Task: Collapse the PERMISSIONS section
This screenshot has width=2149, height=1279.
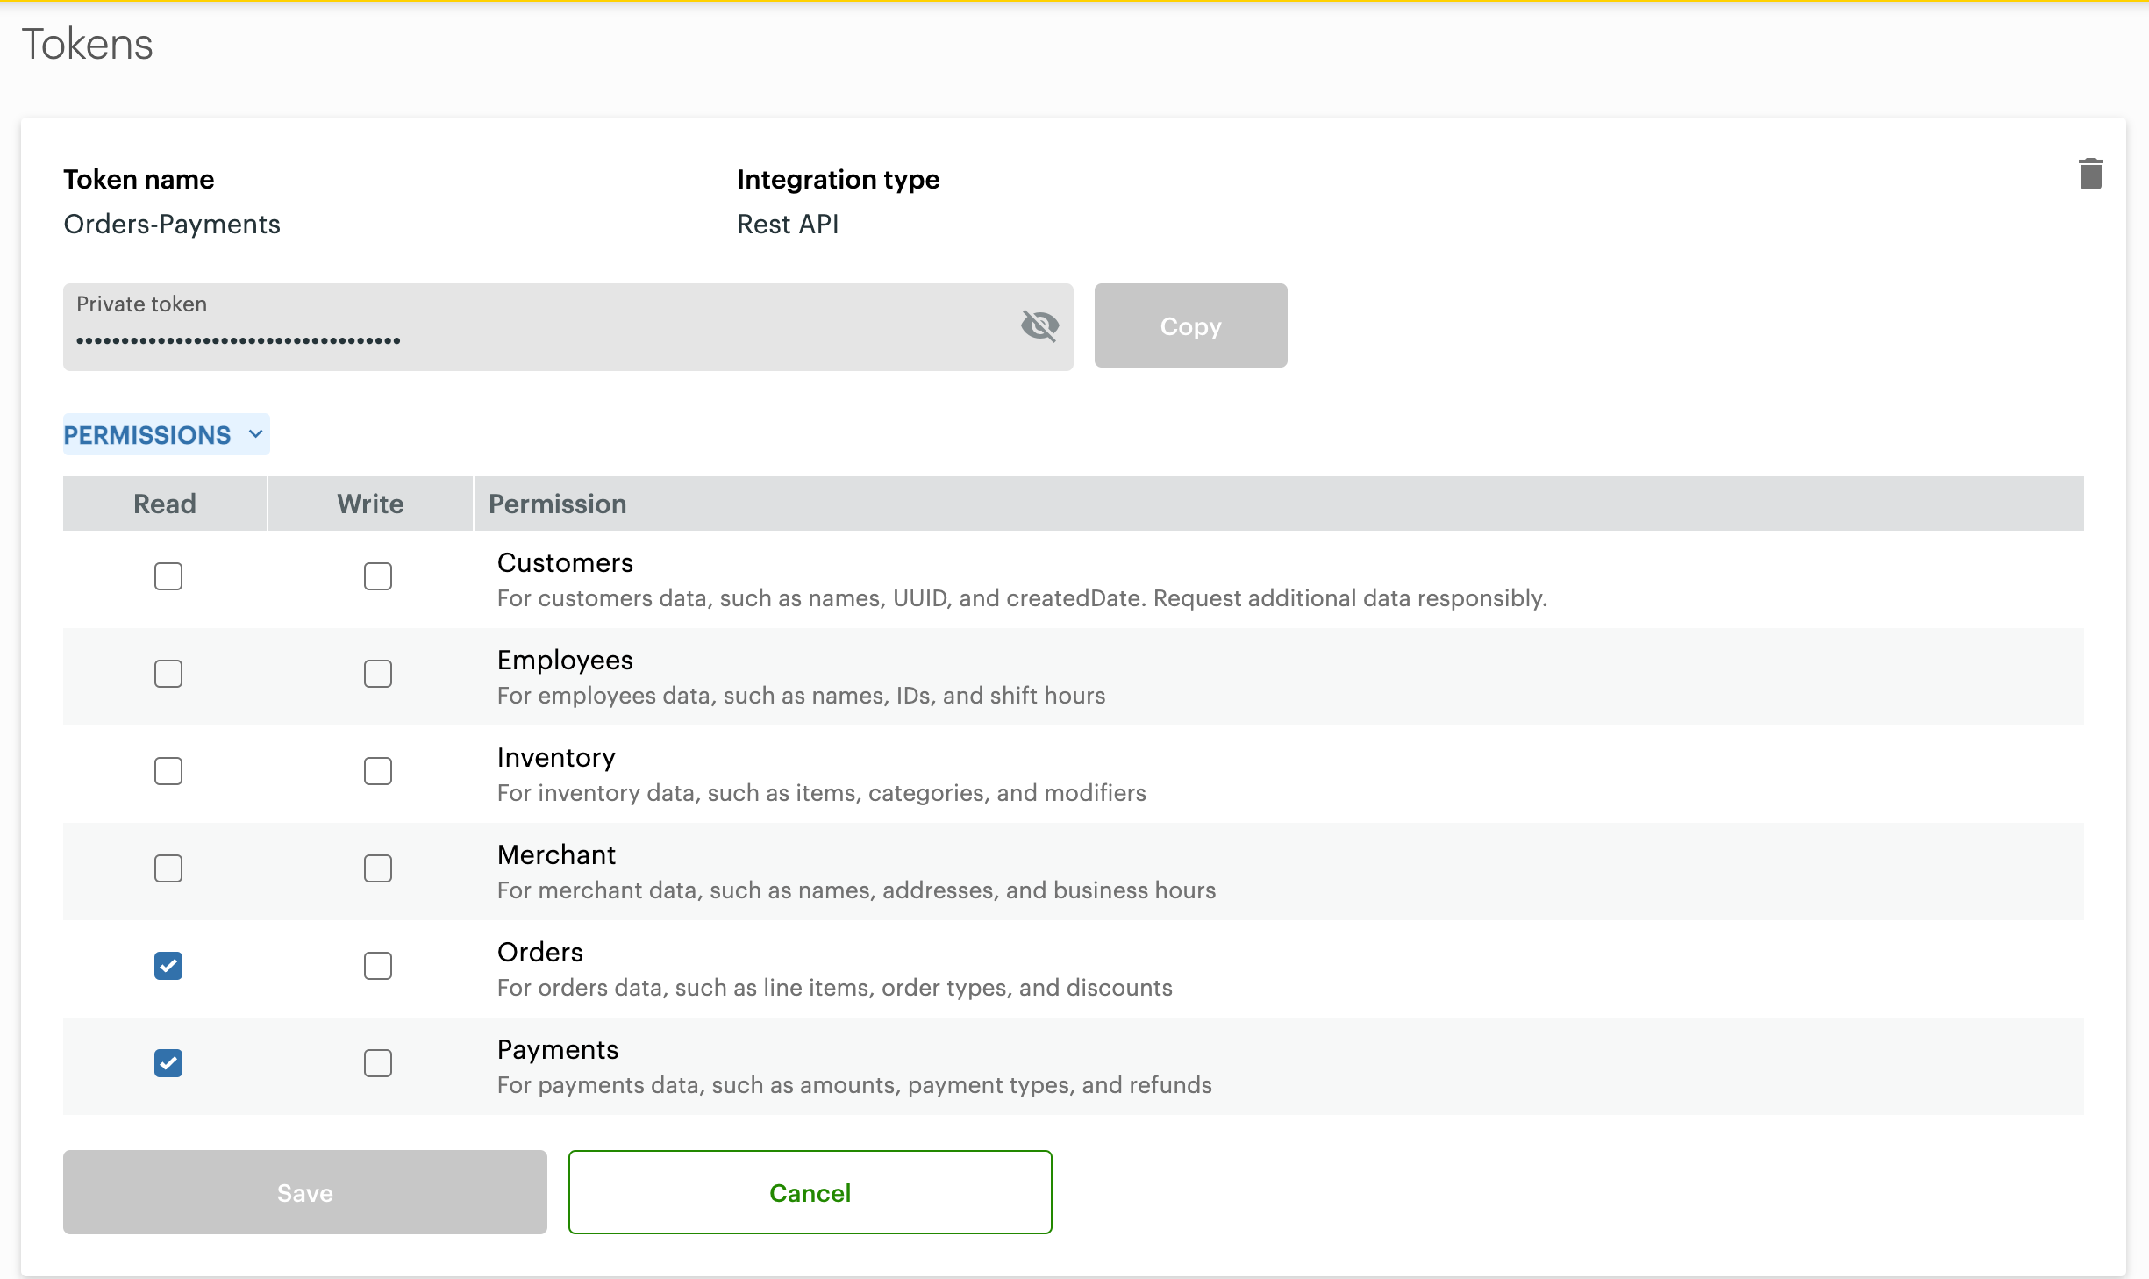Action: pos(166,434)
